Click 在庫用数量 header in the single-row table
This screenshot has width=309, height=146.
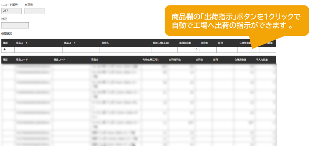pyautogui.click(x=246, y=43)
